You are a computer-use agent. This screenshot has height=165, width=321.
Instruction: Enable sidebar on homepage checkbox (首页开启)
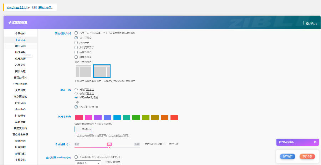click(76, 33)
